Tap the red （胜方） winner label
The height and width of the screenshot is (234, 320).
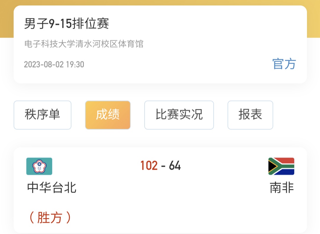[50, 218]
